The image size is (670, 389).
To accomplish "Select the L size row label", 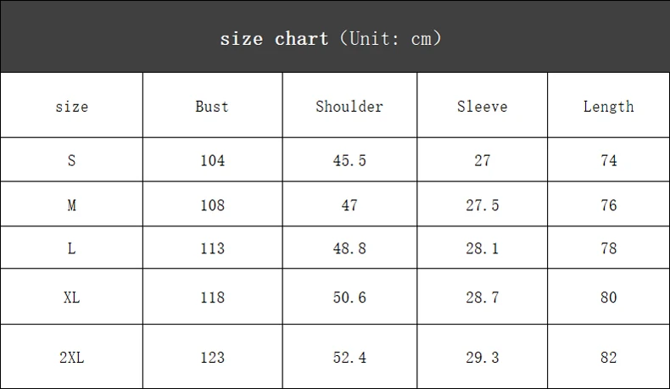I will pos(71,248).
